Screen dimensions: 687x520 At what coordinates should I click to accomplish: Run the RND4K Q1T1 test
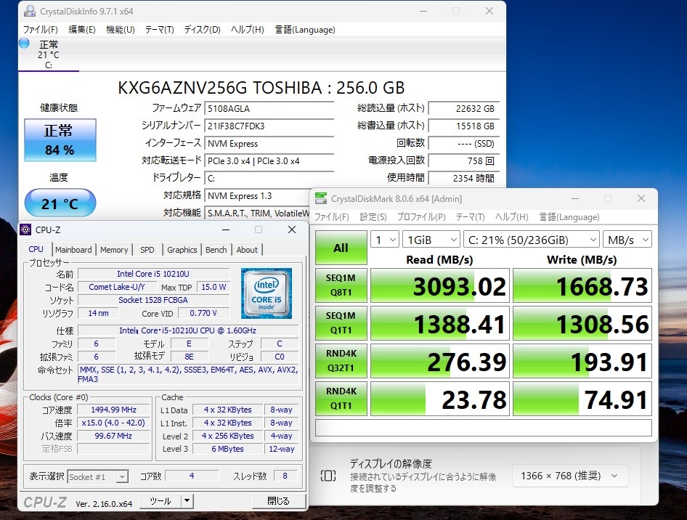click(x=341, y=398)
